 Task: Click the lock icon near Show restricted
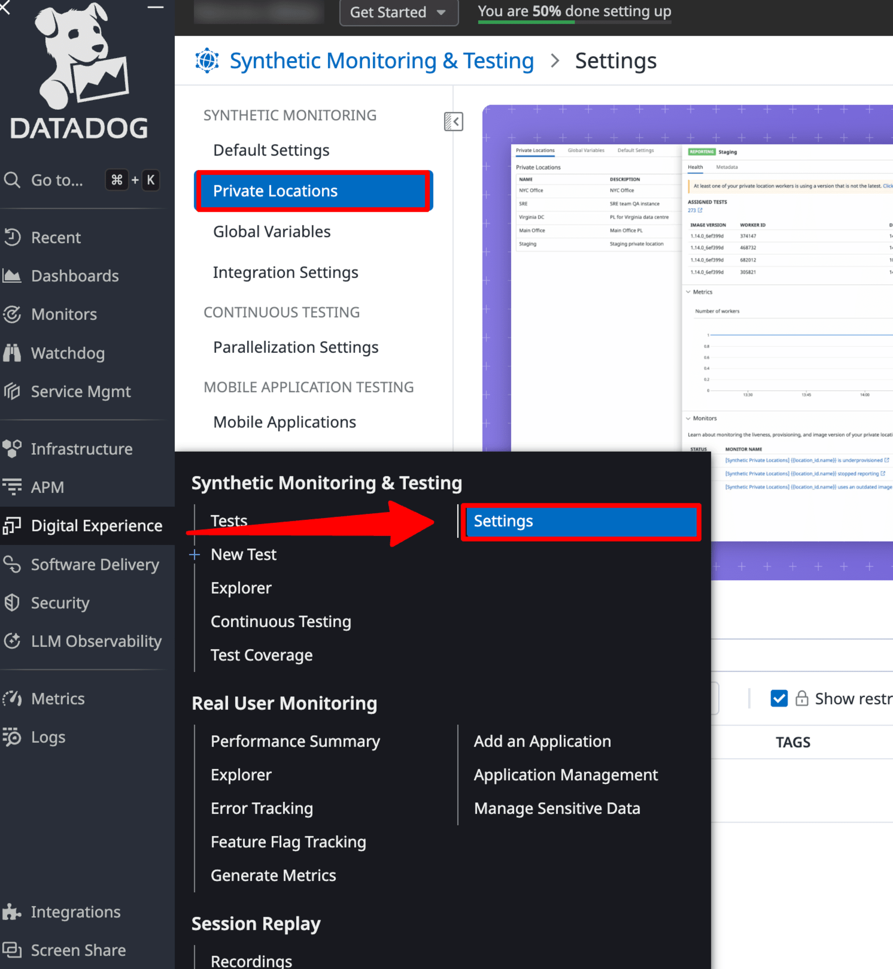pos(801,699)
